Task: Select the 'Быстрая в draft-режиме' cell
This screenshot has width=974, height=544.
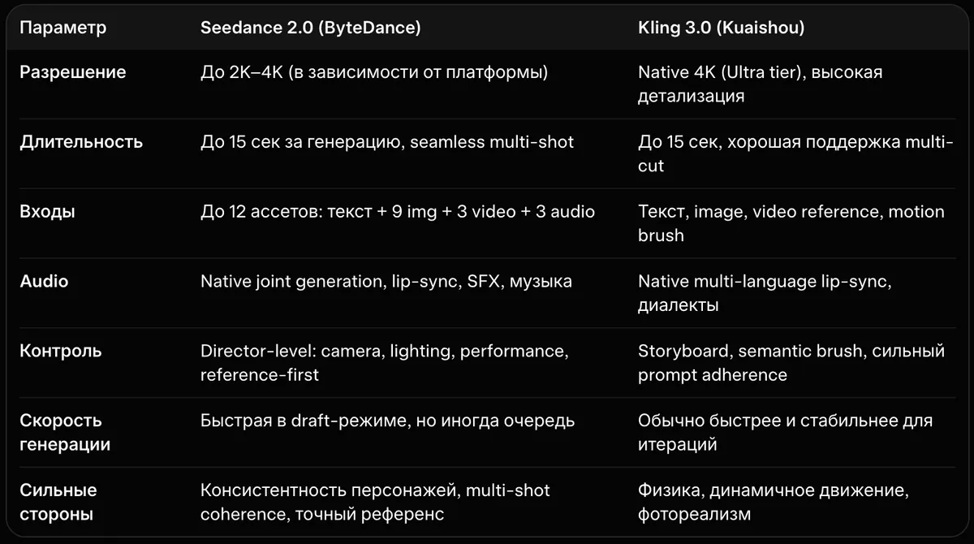Action: 387,421
